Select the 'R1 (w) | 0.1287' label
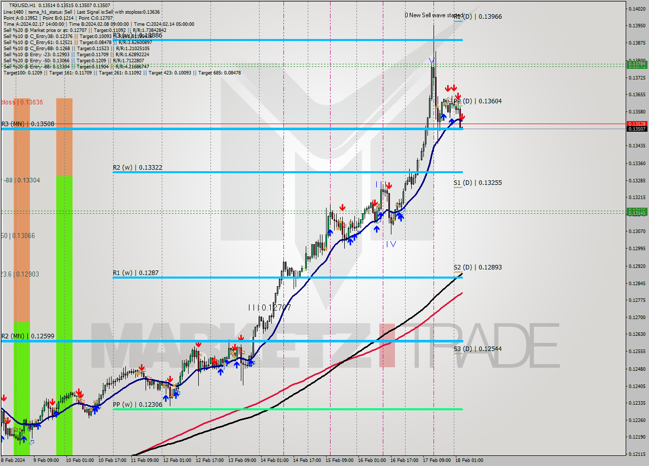The height and width of the screenshot is (466, 649). pos(135,273)
